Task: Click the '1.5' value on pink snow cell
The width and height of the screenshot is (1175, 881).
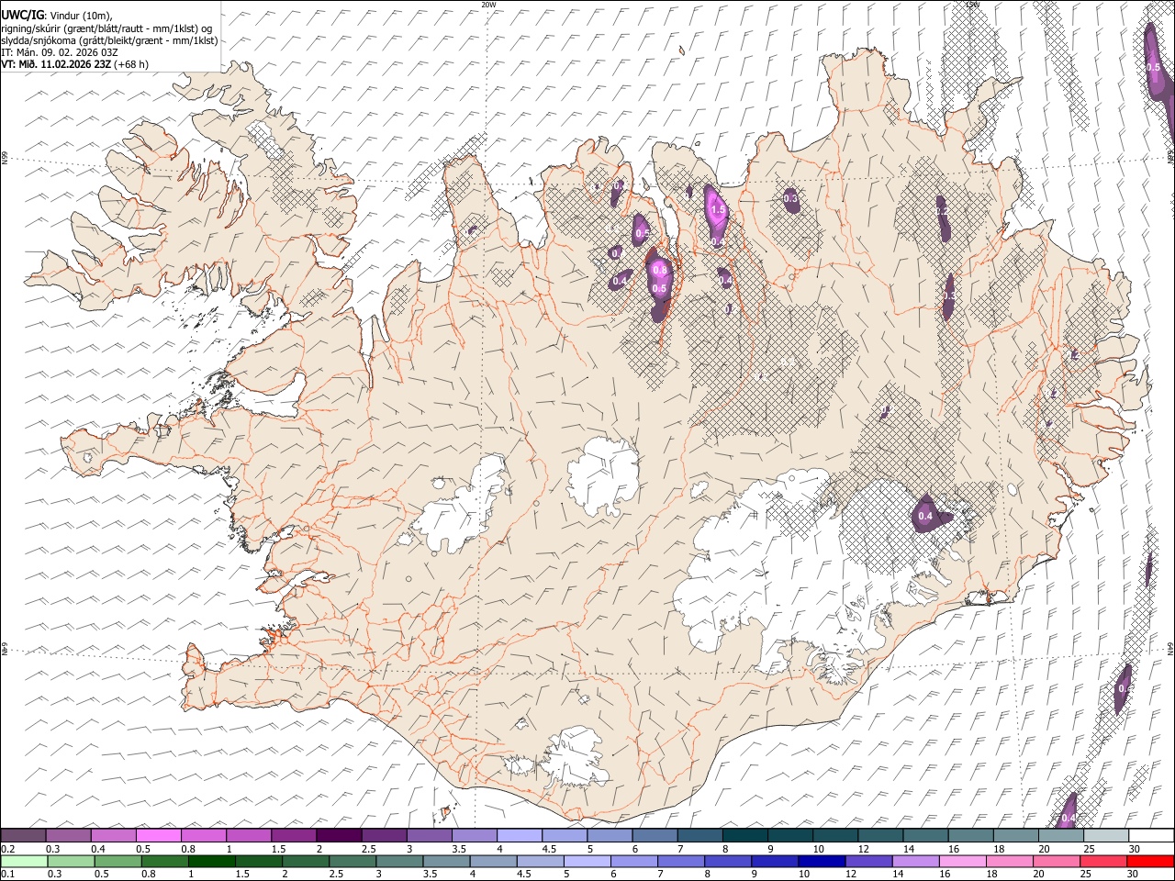Action: 718,210
